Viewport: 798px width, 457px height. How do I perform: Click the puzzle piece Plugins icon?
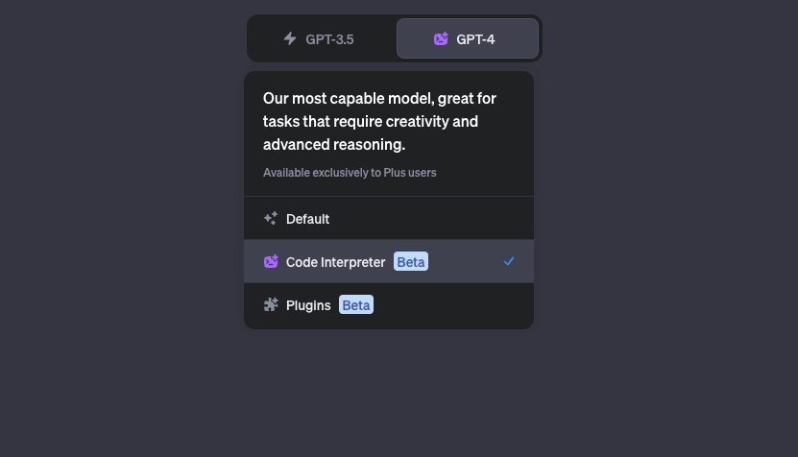coord(271,305)
